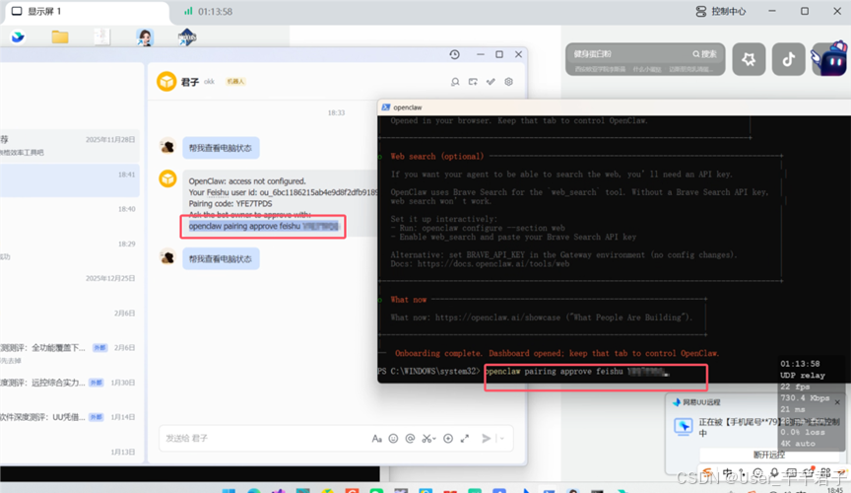Viewport: 851px width, 493px height.
Task: Click the 显示屏 1 tab
Action: coord(87,12)
